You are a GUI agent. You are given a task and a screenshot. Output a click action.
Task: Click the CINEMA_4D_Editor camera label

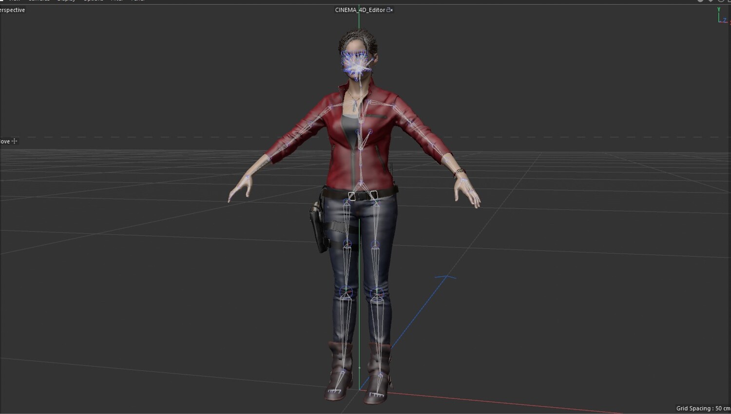(360, 10)
